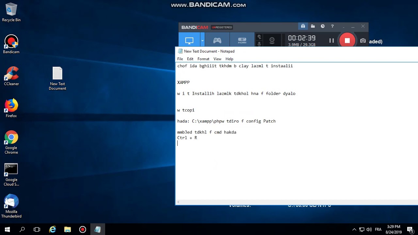Expand the hidden system tray icons
Image resolution: width=418 pixels, height=235 pixels.
click(354, 229)
